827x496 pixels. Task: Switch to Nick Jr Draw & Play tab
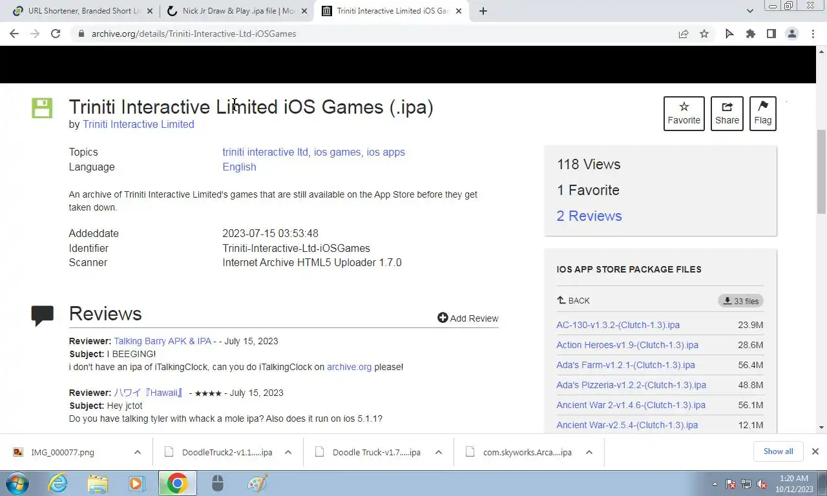(x=236, y=11)
